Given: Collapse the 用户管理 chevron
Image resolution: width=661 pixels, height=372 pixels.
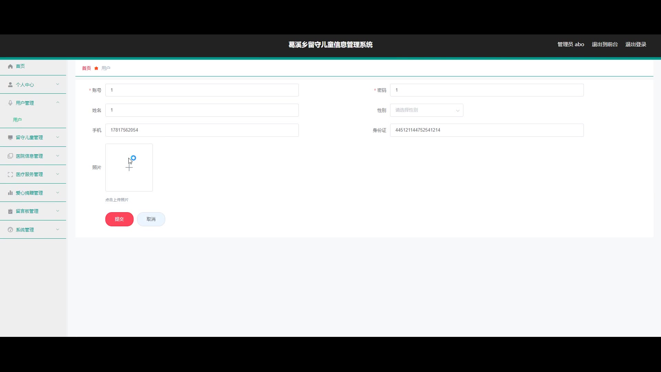Looking at the screenshot, I should (x=57, y=103).
